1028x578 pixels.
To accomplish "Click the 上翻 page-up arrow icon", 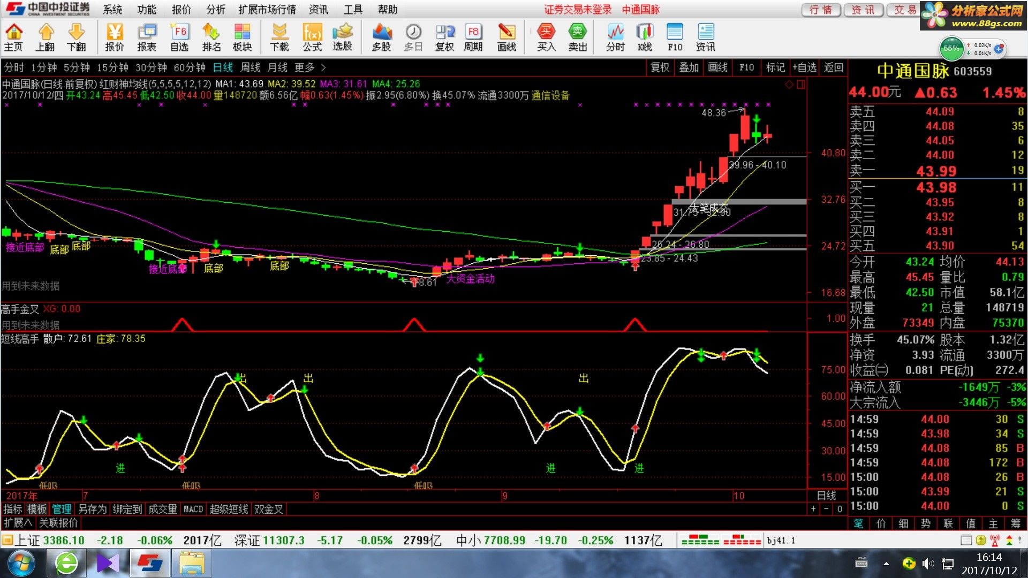I will [46, 37].
